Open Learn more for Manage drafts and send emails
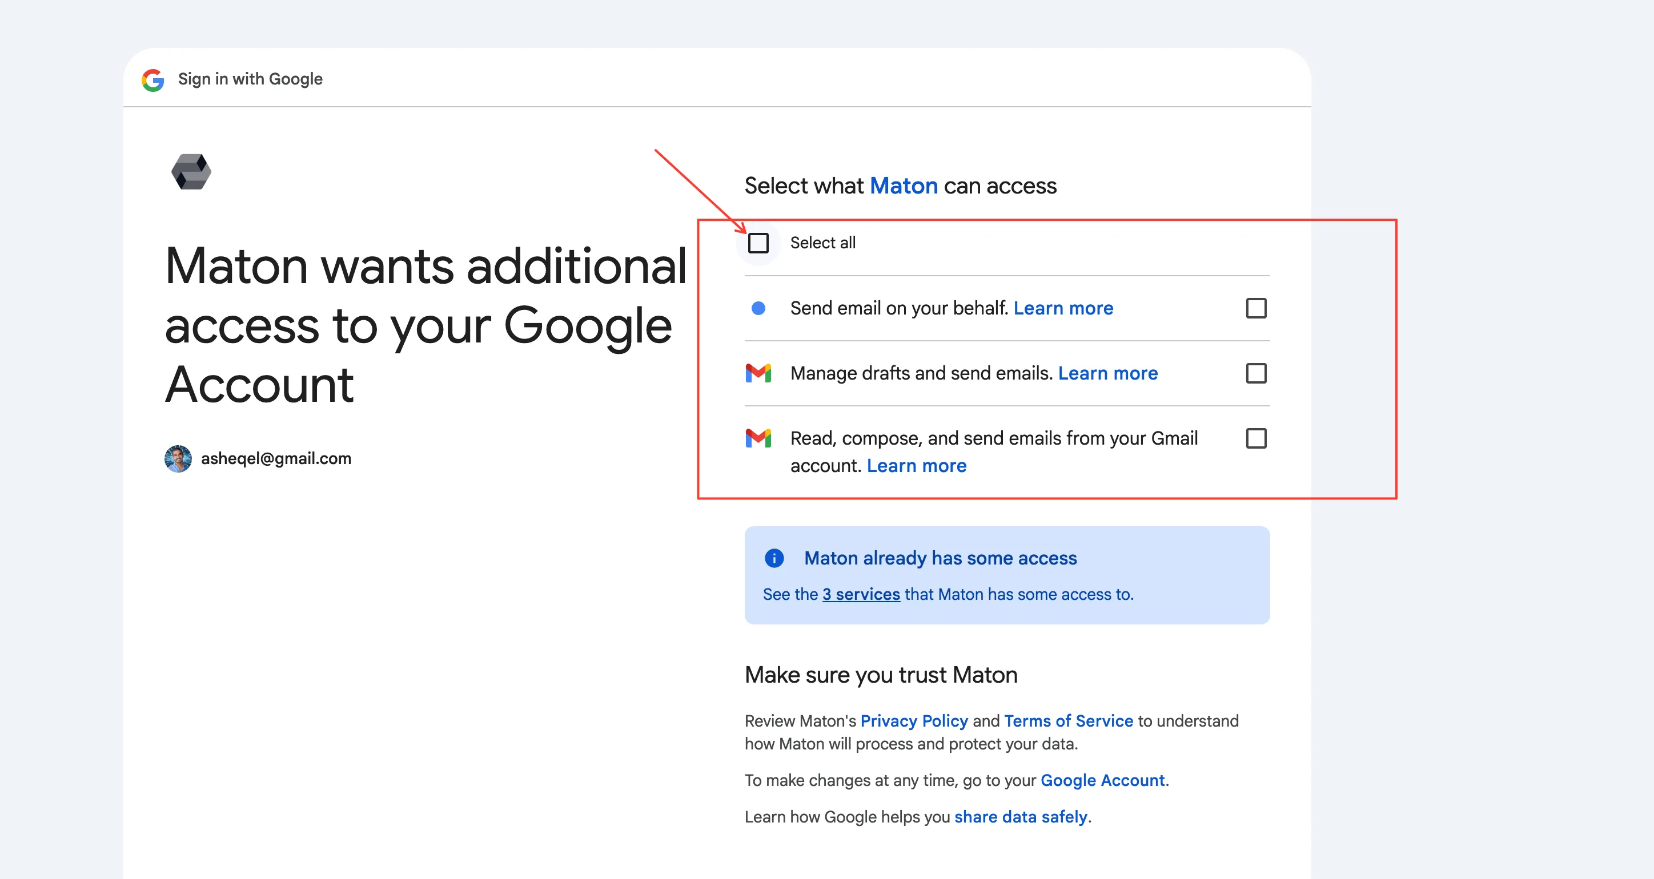The height and width of the screenshot is (879, 1654). (x=1107, y=373)
